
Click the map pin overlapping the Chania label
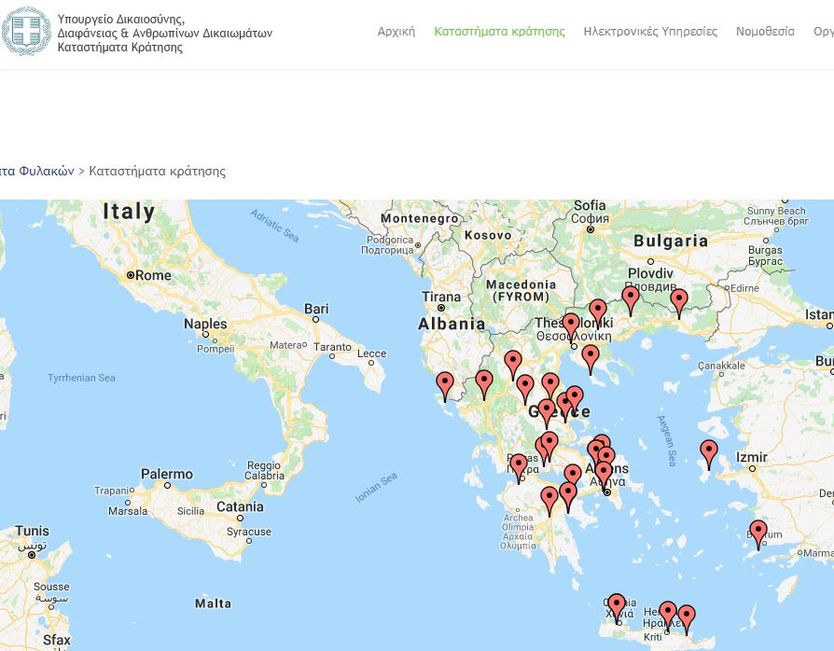coord(617,607)
